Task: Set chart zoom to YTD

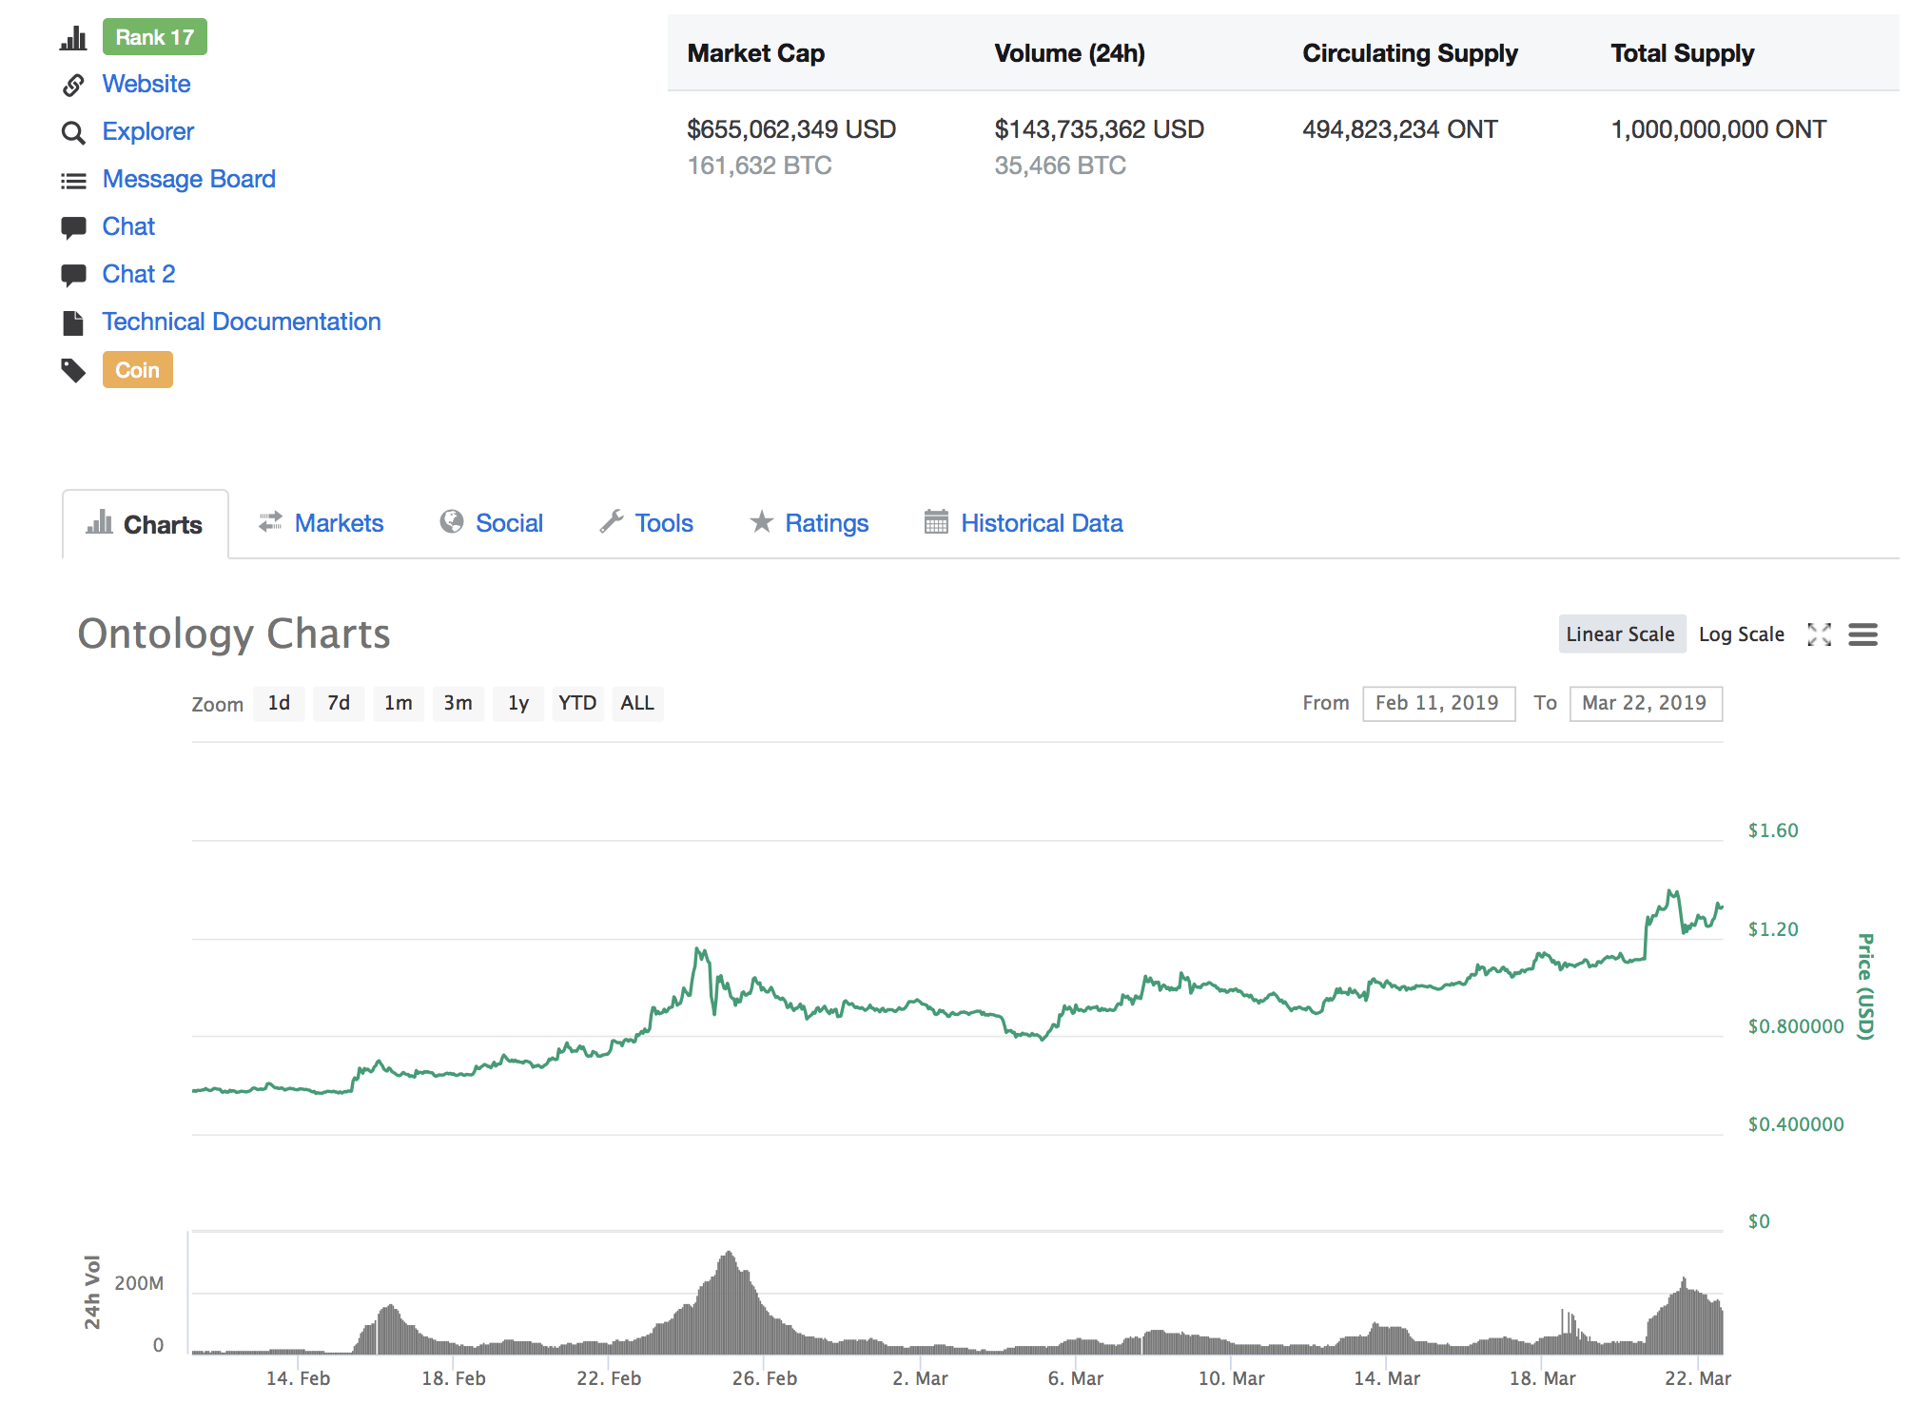Action: pos(577,703)
